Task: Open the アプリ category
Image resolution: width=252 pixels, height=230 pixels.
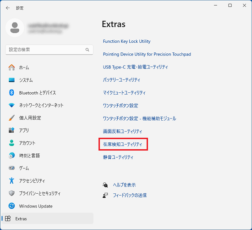Action: [48, 130]
